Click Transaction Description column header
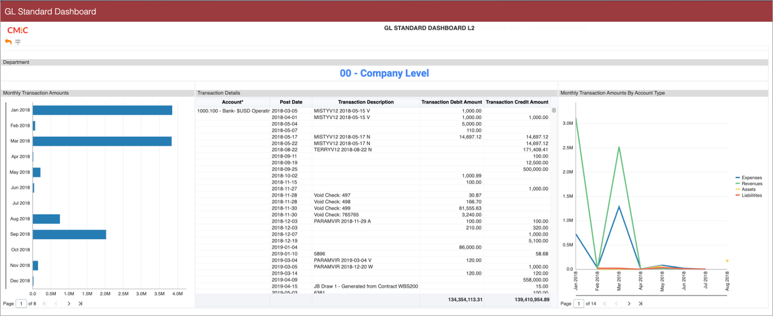Image resolution: width=773 pixels, height=316 pixels. point(366,102)
